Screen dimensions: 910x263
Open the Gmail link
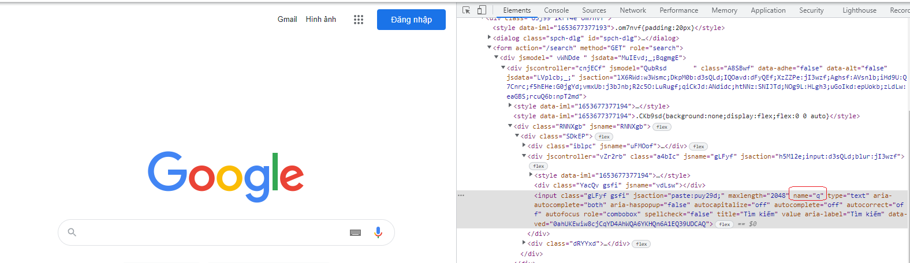pyautogui.click(x=287, y=19)
